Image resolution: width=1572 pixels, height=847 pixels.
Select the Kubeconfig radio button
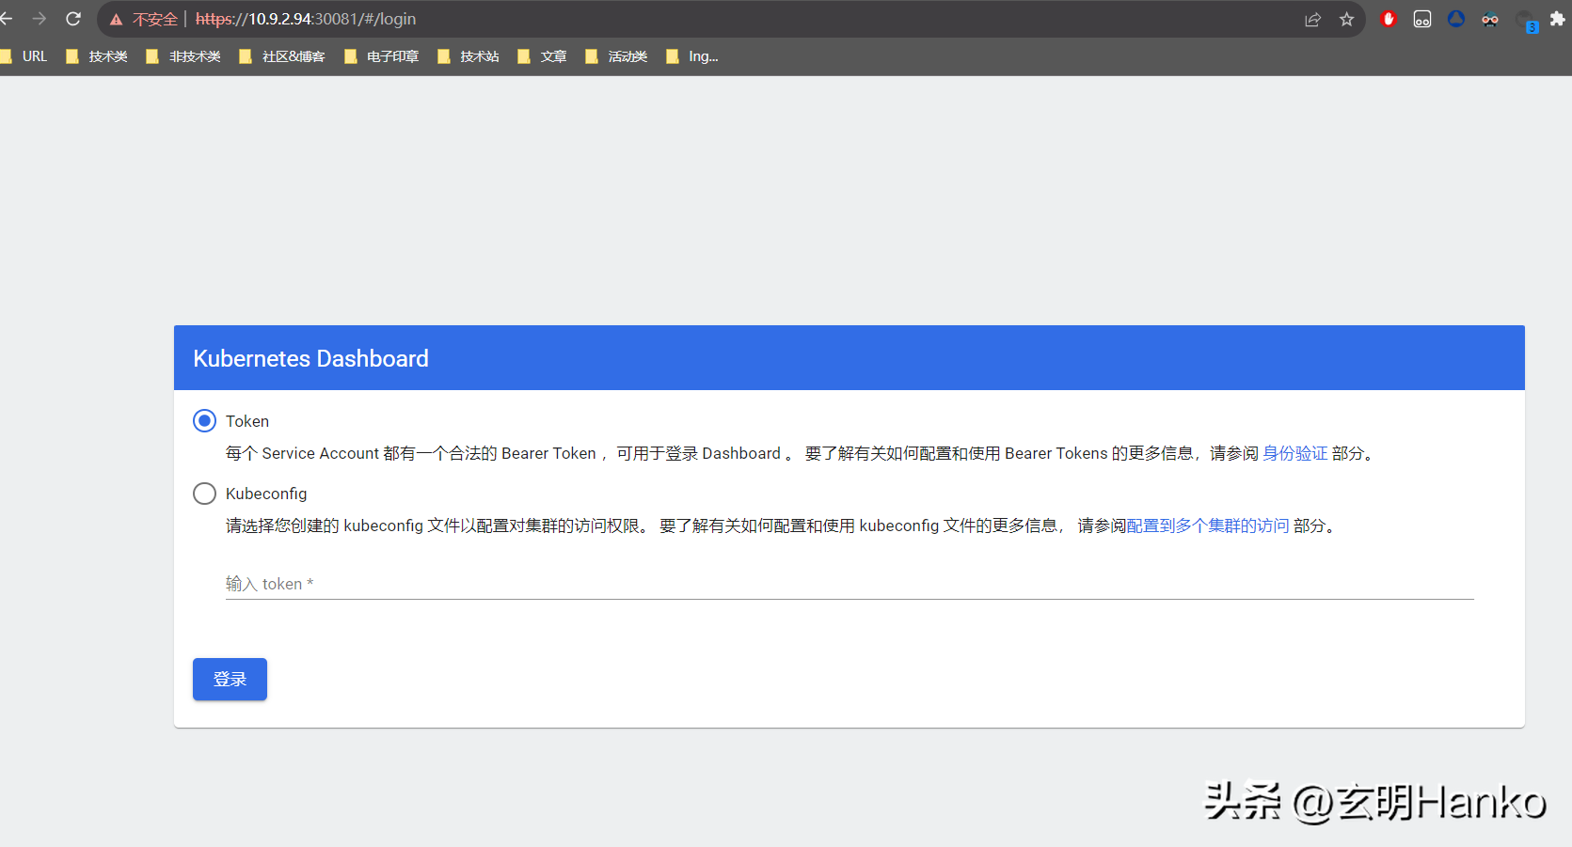[x=204, y=494]
